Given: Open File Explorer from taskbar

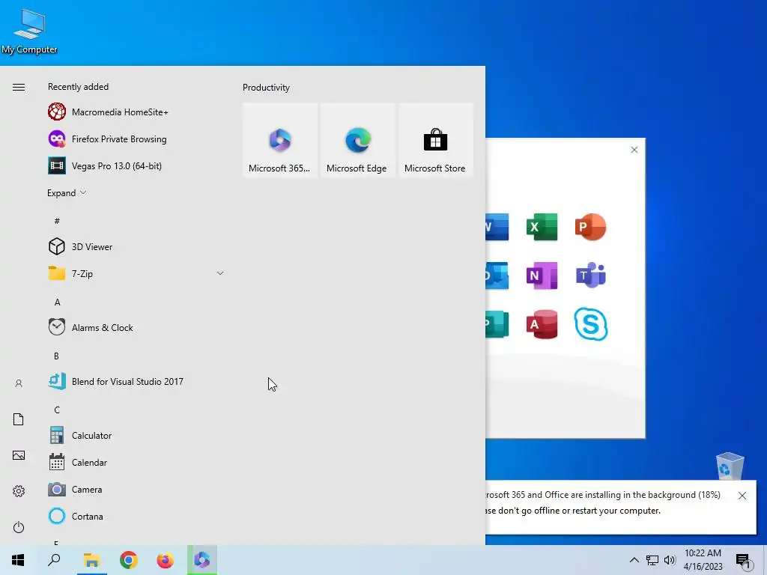Looking at the screenshot, I should [91, 560].
